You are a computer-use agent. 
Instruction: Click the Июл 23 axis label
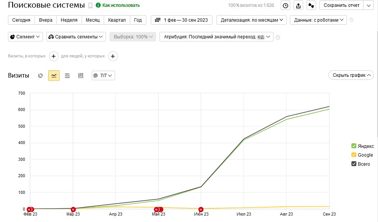click(x=244, y=214)
